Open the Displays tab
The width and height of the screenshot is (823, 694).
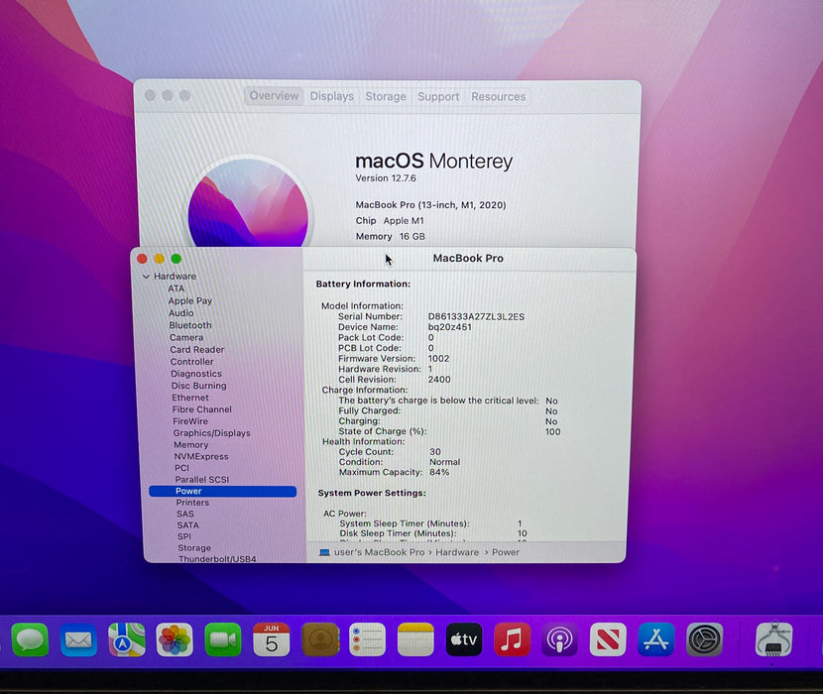click(332, 96)
